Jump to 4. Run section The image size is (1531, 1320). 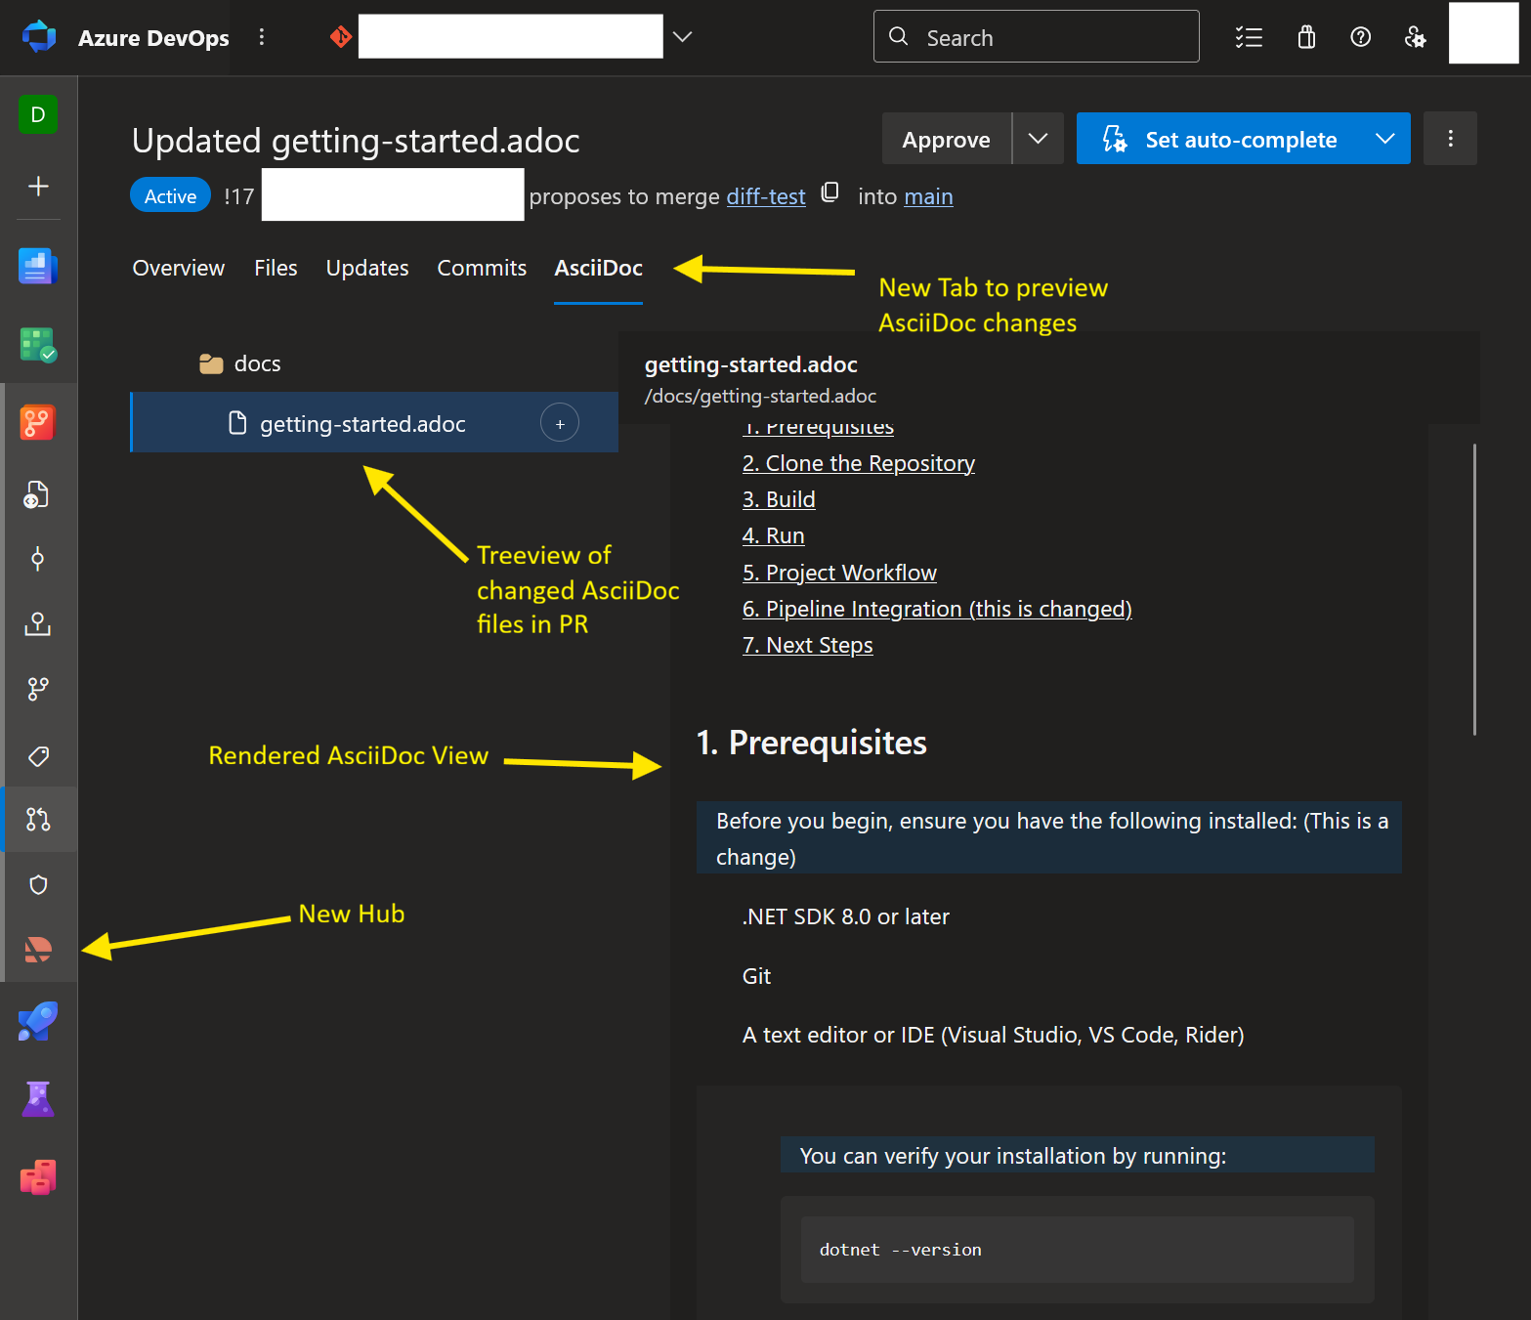coord(773,535)
